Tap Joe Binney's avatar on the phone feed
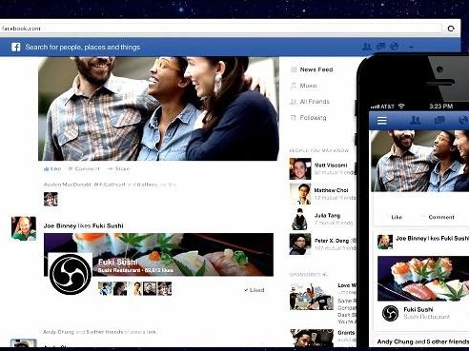 pyautogui.click(x=385, y=242)
